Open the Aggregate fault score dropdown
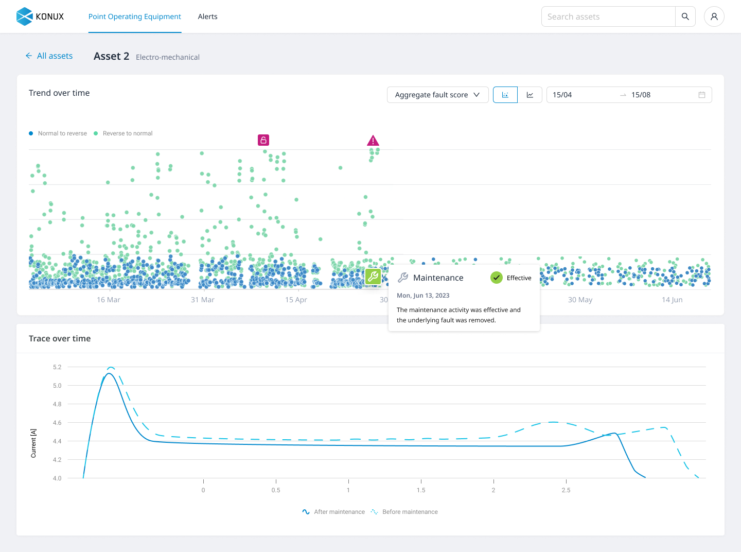Viewport: 741px width, 552px height. coord(437,95)
